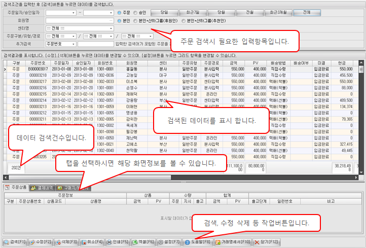Open the 추가검색 주문번호 dropdown
The width and height of the screenshot is (366, 248).
pos(74,44)
